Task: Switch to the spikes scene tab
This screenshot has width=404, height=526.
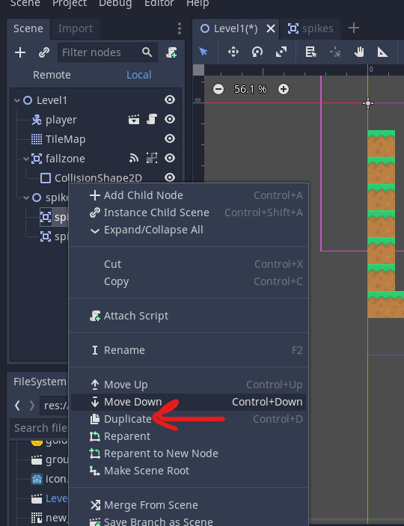Action: coord(310,28)
